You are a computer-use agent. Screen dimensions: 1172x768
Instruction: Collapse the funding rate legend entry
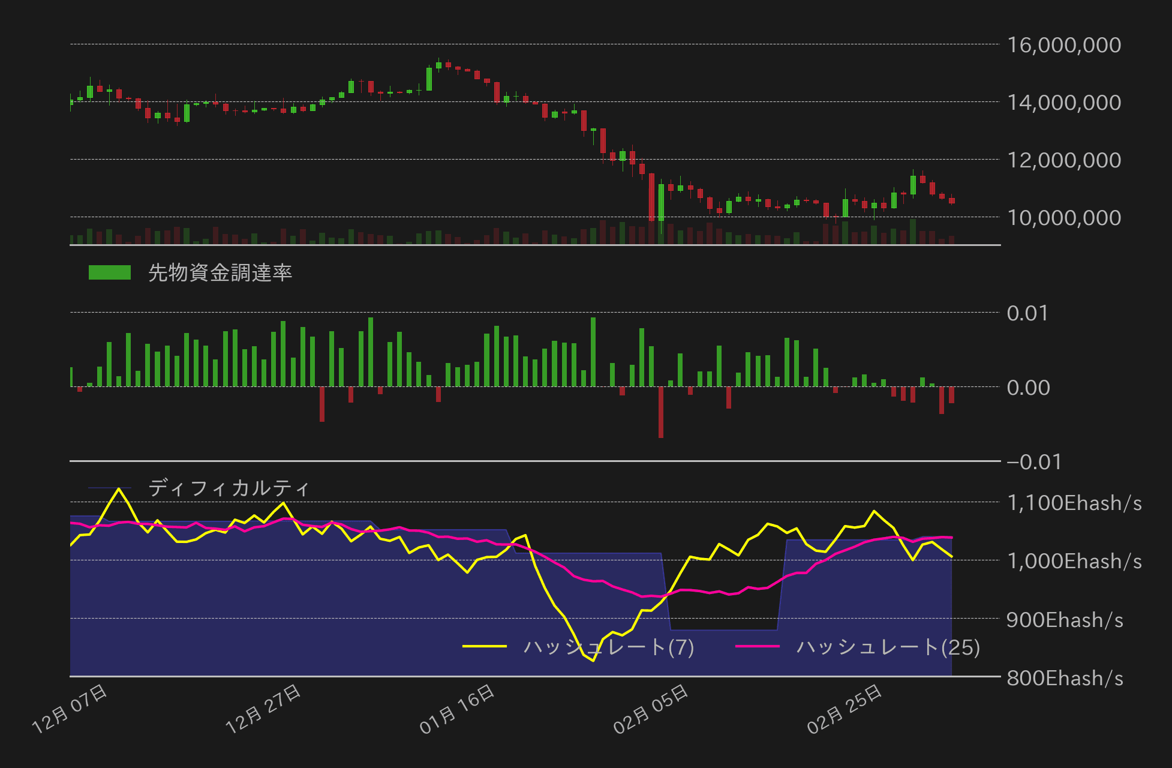tap(221, 272)
